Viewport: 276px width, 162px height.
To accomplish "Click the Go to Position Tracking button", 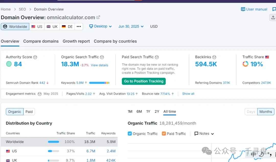I will [144, 81].
